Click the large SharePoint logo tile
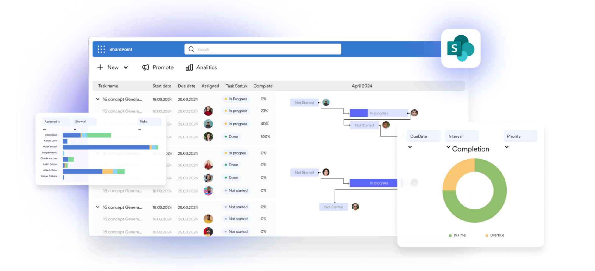The width and height of the screenshot is (595, 271). [x=461, y=48]
